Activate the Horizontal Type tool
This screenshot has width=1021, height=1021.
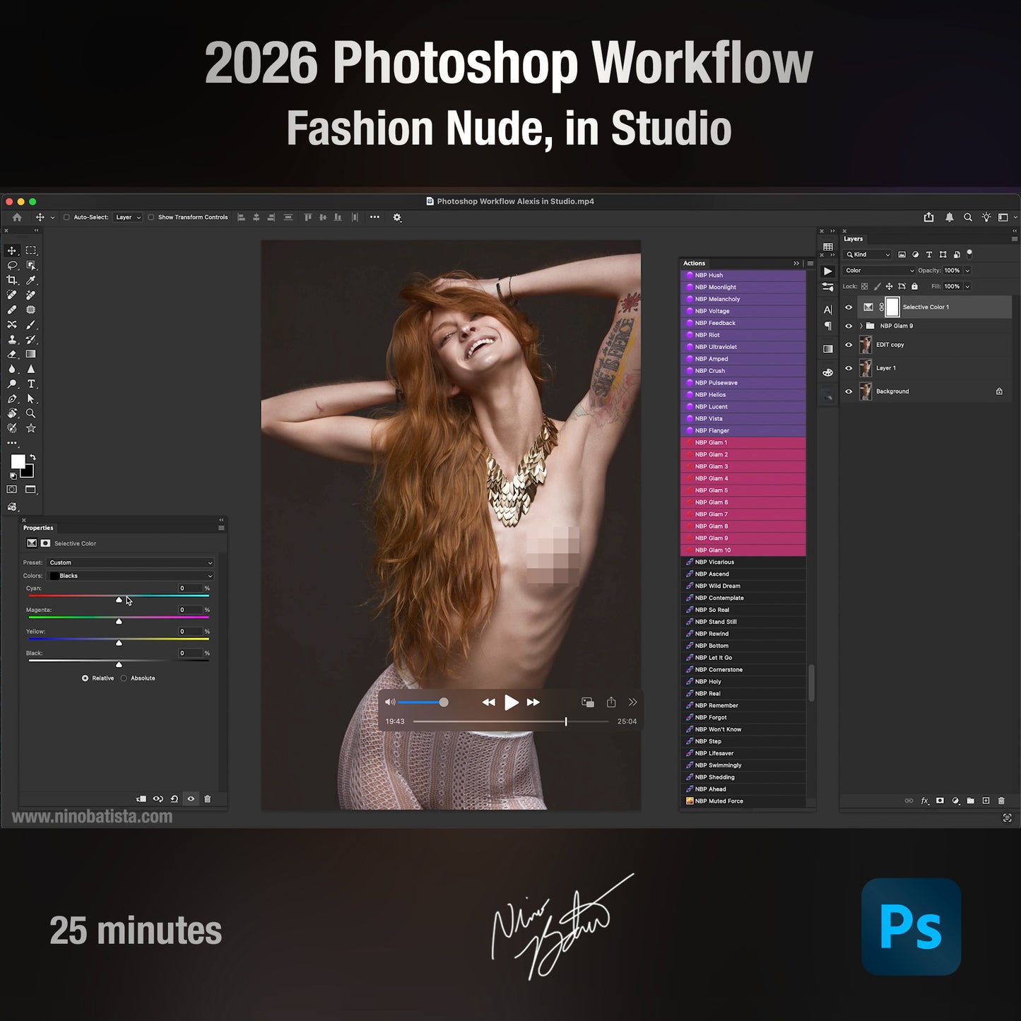click(31, 384)
